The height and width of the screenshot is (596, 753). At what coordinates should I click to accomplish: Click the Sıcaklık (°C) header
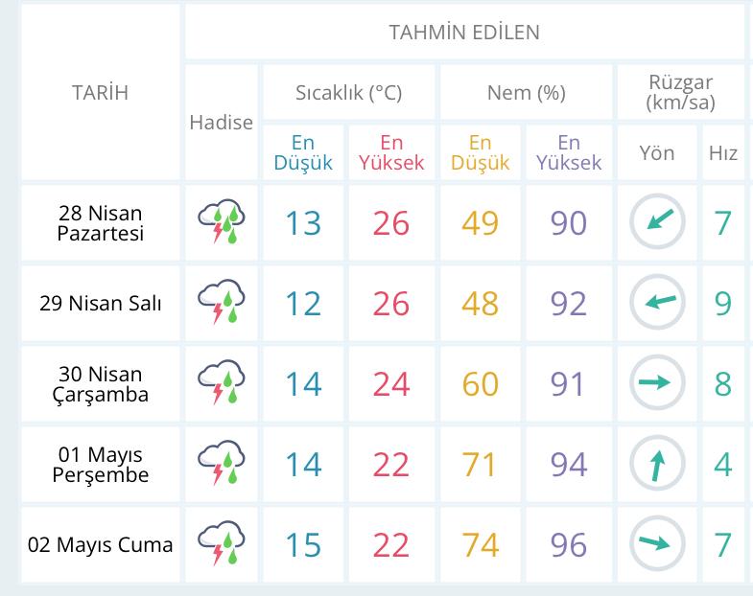pos(348,93)
